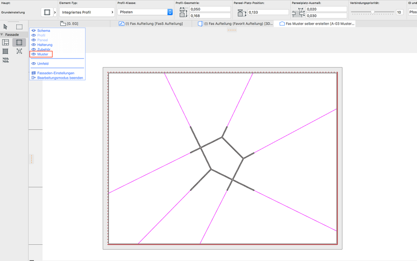Expand the Integriertes Profil element type selector

pos(87,13)
